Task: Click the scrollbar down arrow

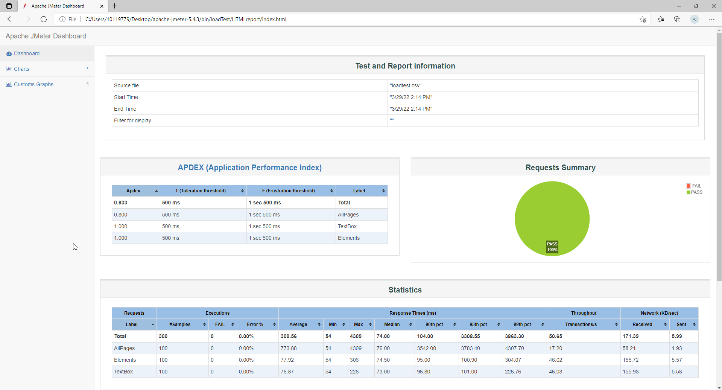Action: (x=719, y=387)
